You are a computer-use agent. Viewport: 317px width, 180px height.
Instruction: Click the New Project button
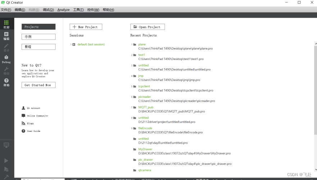tap(86, 27)
